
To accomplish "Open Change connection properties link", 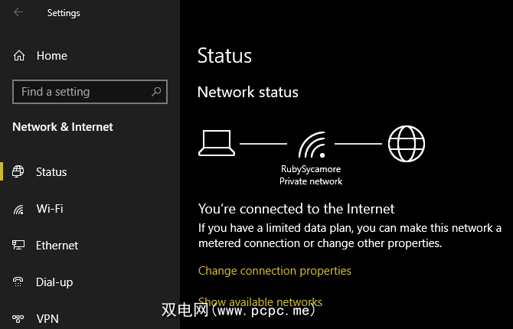I will tap(274, 271).
